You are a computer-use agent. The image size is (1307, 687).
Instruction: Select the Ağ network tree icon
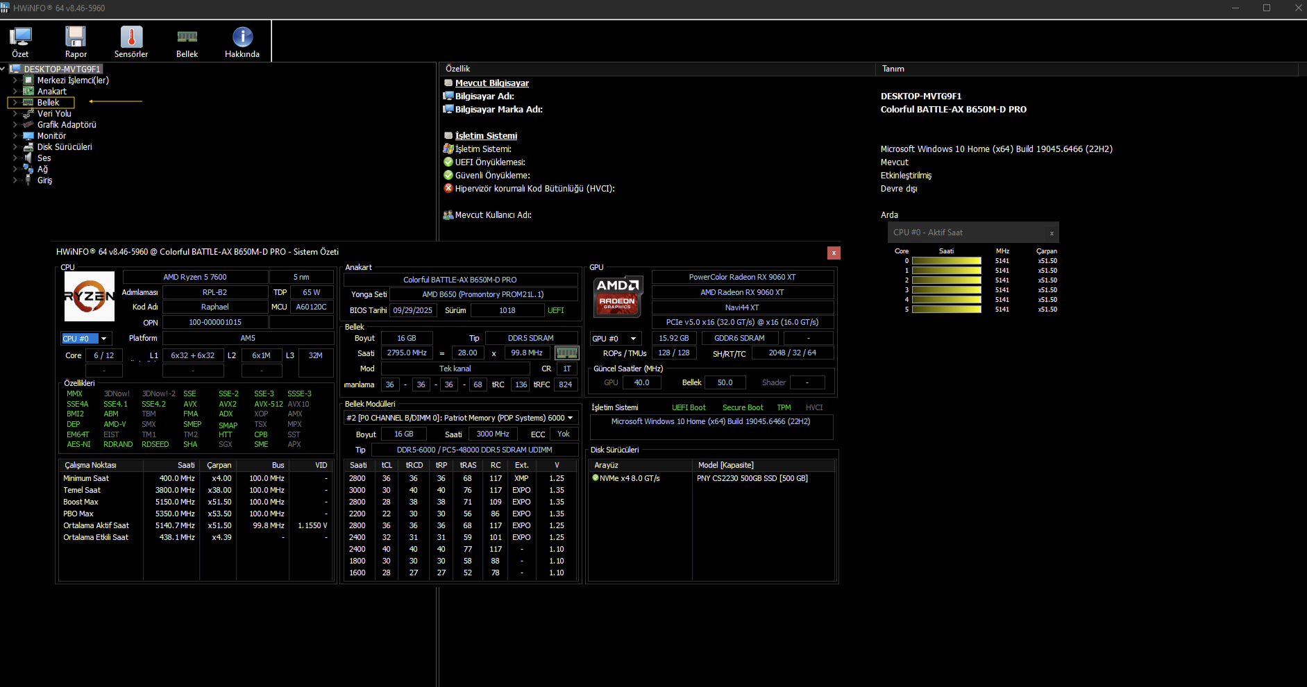28,169
